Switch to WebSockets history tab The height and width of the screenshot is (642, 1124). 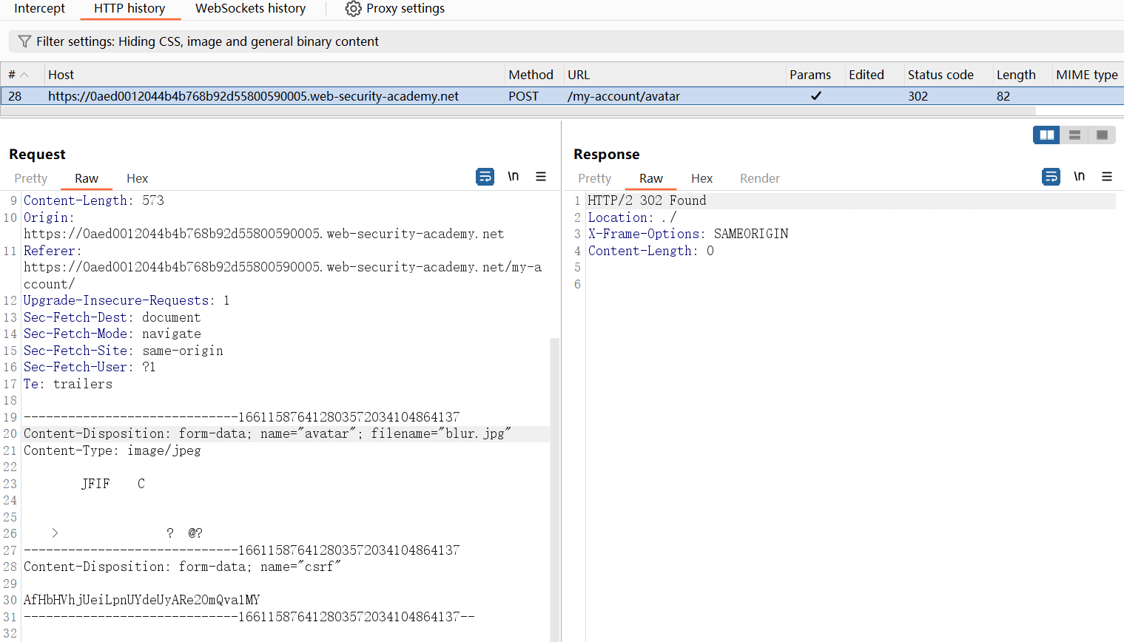coord(250,9)
